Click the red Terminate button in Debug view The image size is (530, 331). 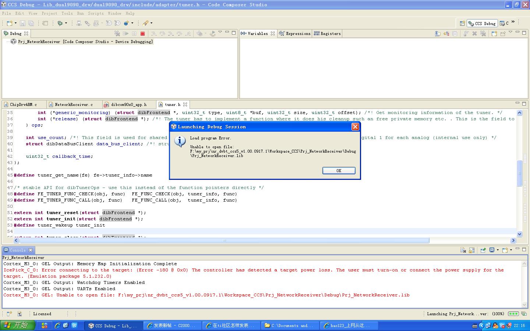coord(143,33)
